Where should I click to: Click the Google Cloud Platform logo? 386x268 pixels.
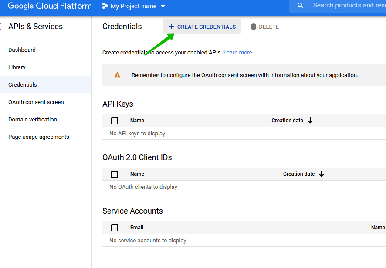coord(50,6)
